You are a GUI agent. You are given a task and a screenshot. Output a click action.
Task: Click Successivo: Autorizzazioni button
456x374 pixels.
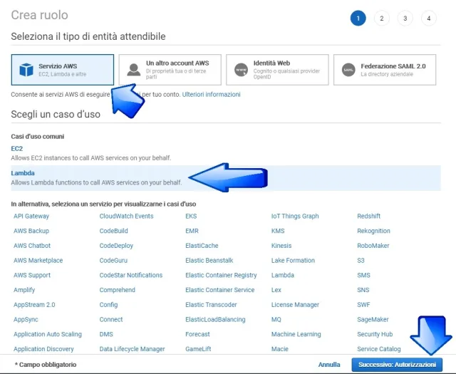397,365
